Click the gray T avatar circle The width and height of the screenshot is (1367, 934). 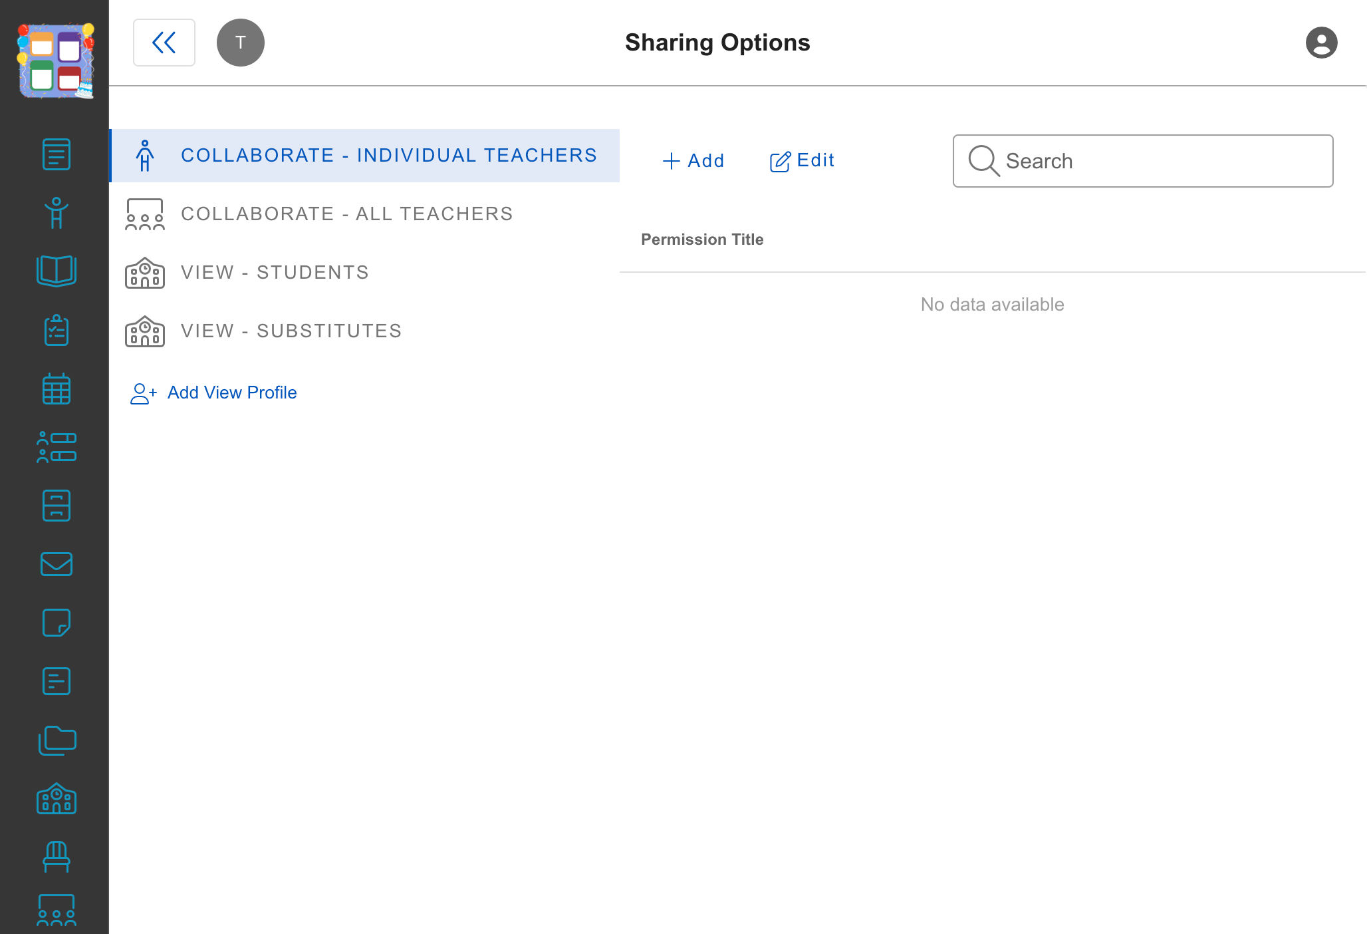coord(241,43)
